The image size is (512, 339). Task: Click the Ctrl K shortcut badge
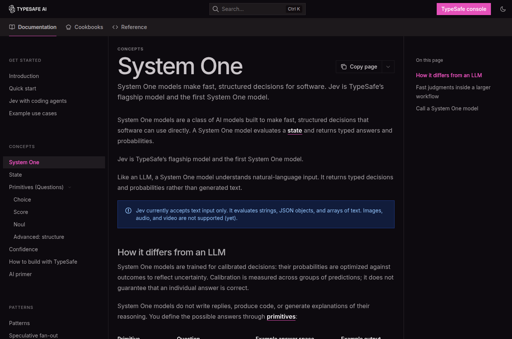294,9
